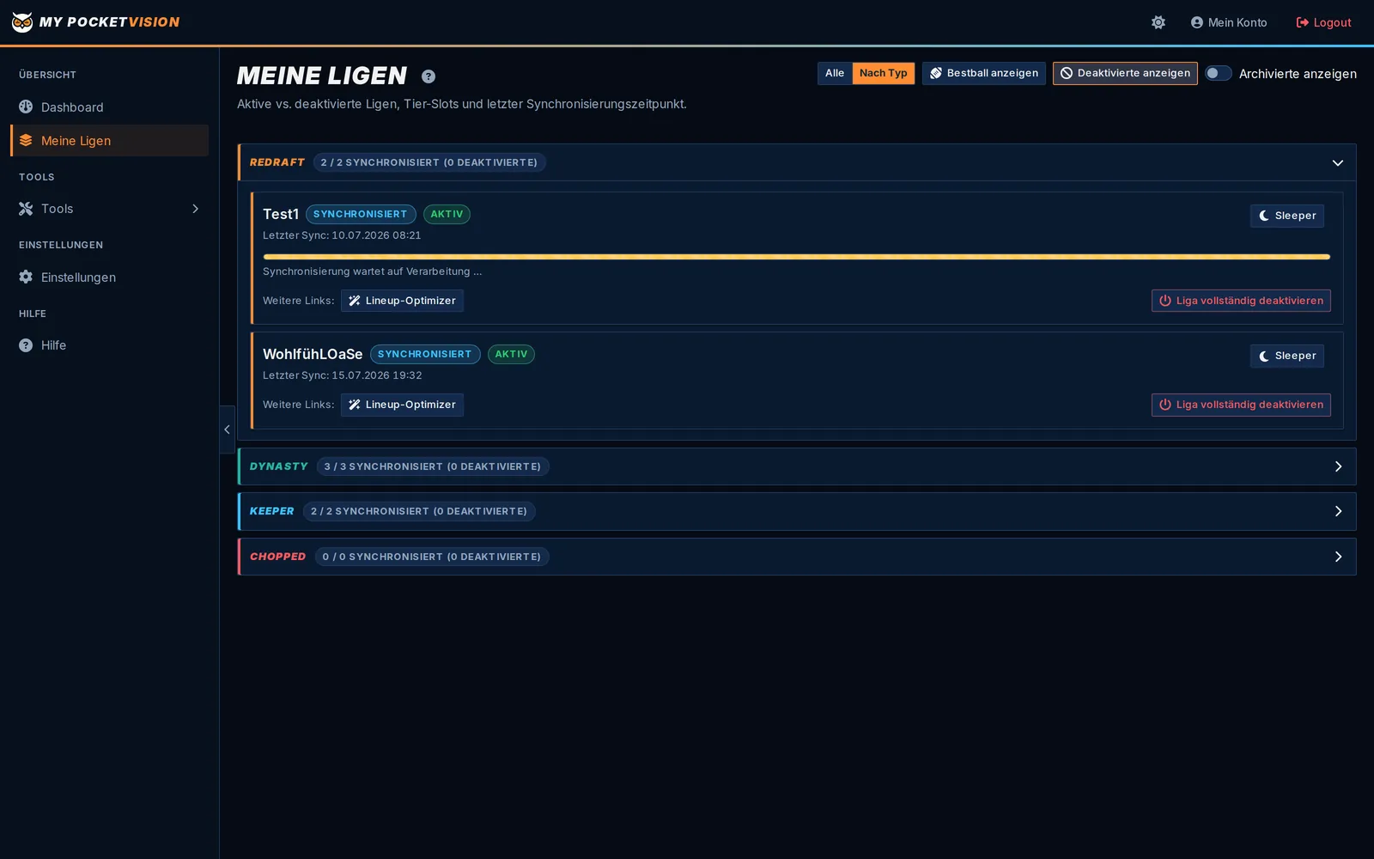
Task: Open Dashboard in the sidebar
Action: tap(109, 107)
